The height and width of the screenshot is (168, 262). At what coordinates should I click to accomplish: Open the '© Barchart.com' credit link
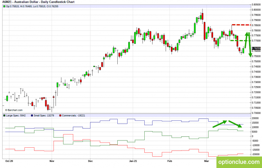pos(14,110)
